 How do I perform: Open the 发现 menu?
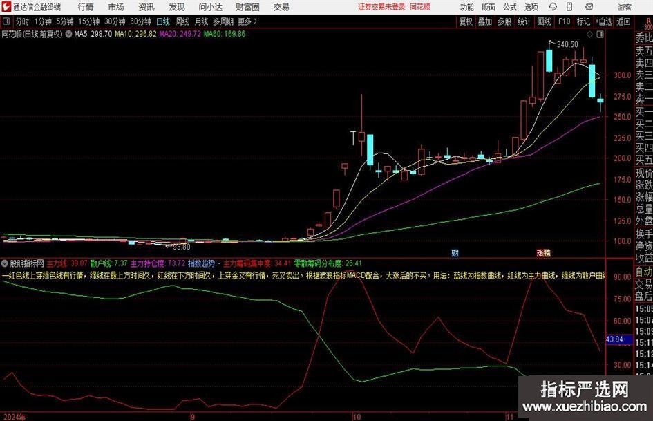click(x=177, y=7)
